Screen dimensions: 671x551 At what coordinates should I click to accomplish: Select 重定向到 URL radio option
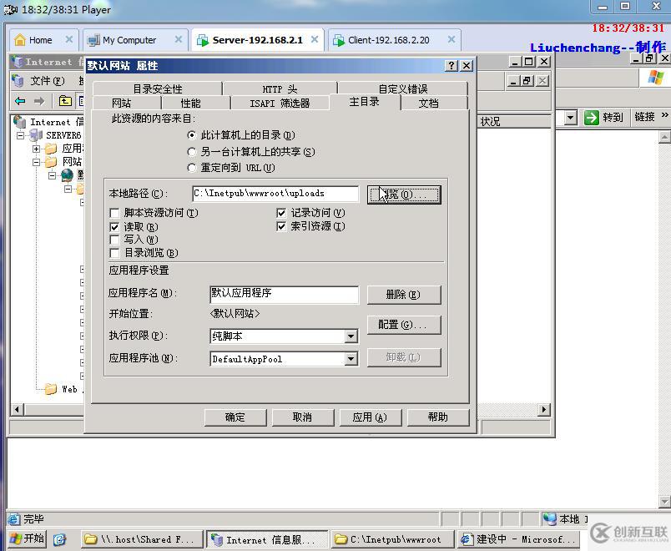pos(192,168)
